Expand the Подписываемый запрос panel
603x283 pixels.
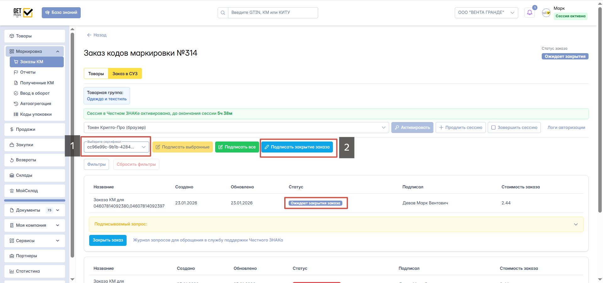pyautogui.click(x=336, y=224)
